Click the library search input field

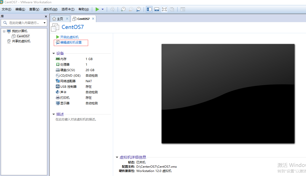point(24,23)
